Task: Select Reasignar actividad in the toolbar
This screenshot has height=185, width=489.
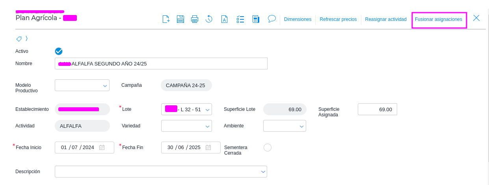Action: pos(385,19)
